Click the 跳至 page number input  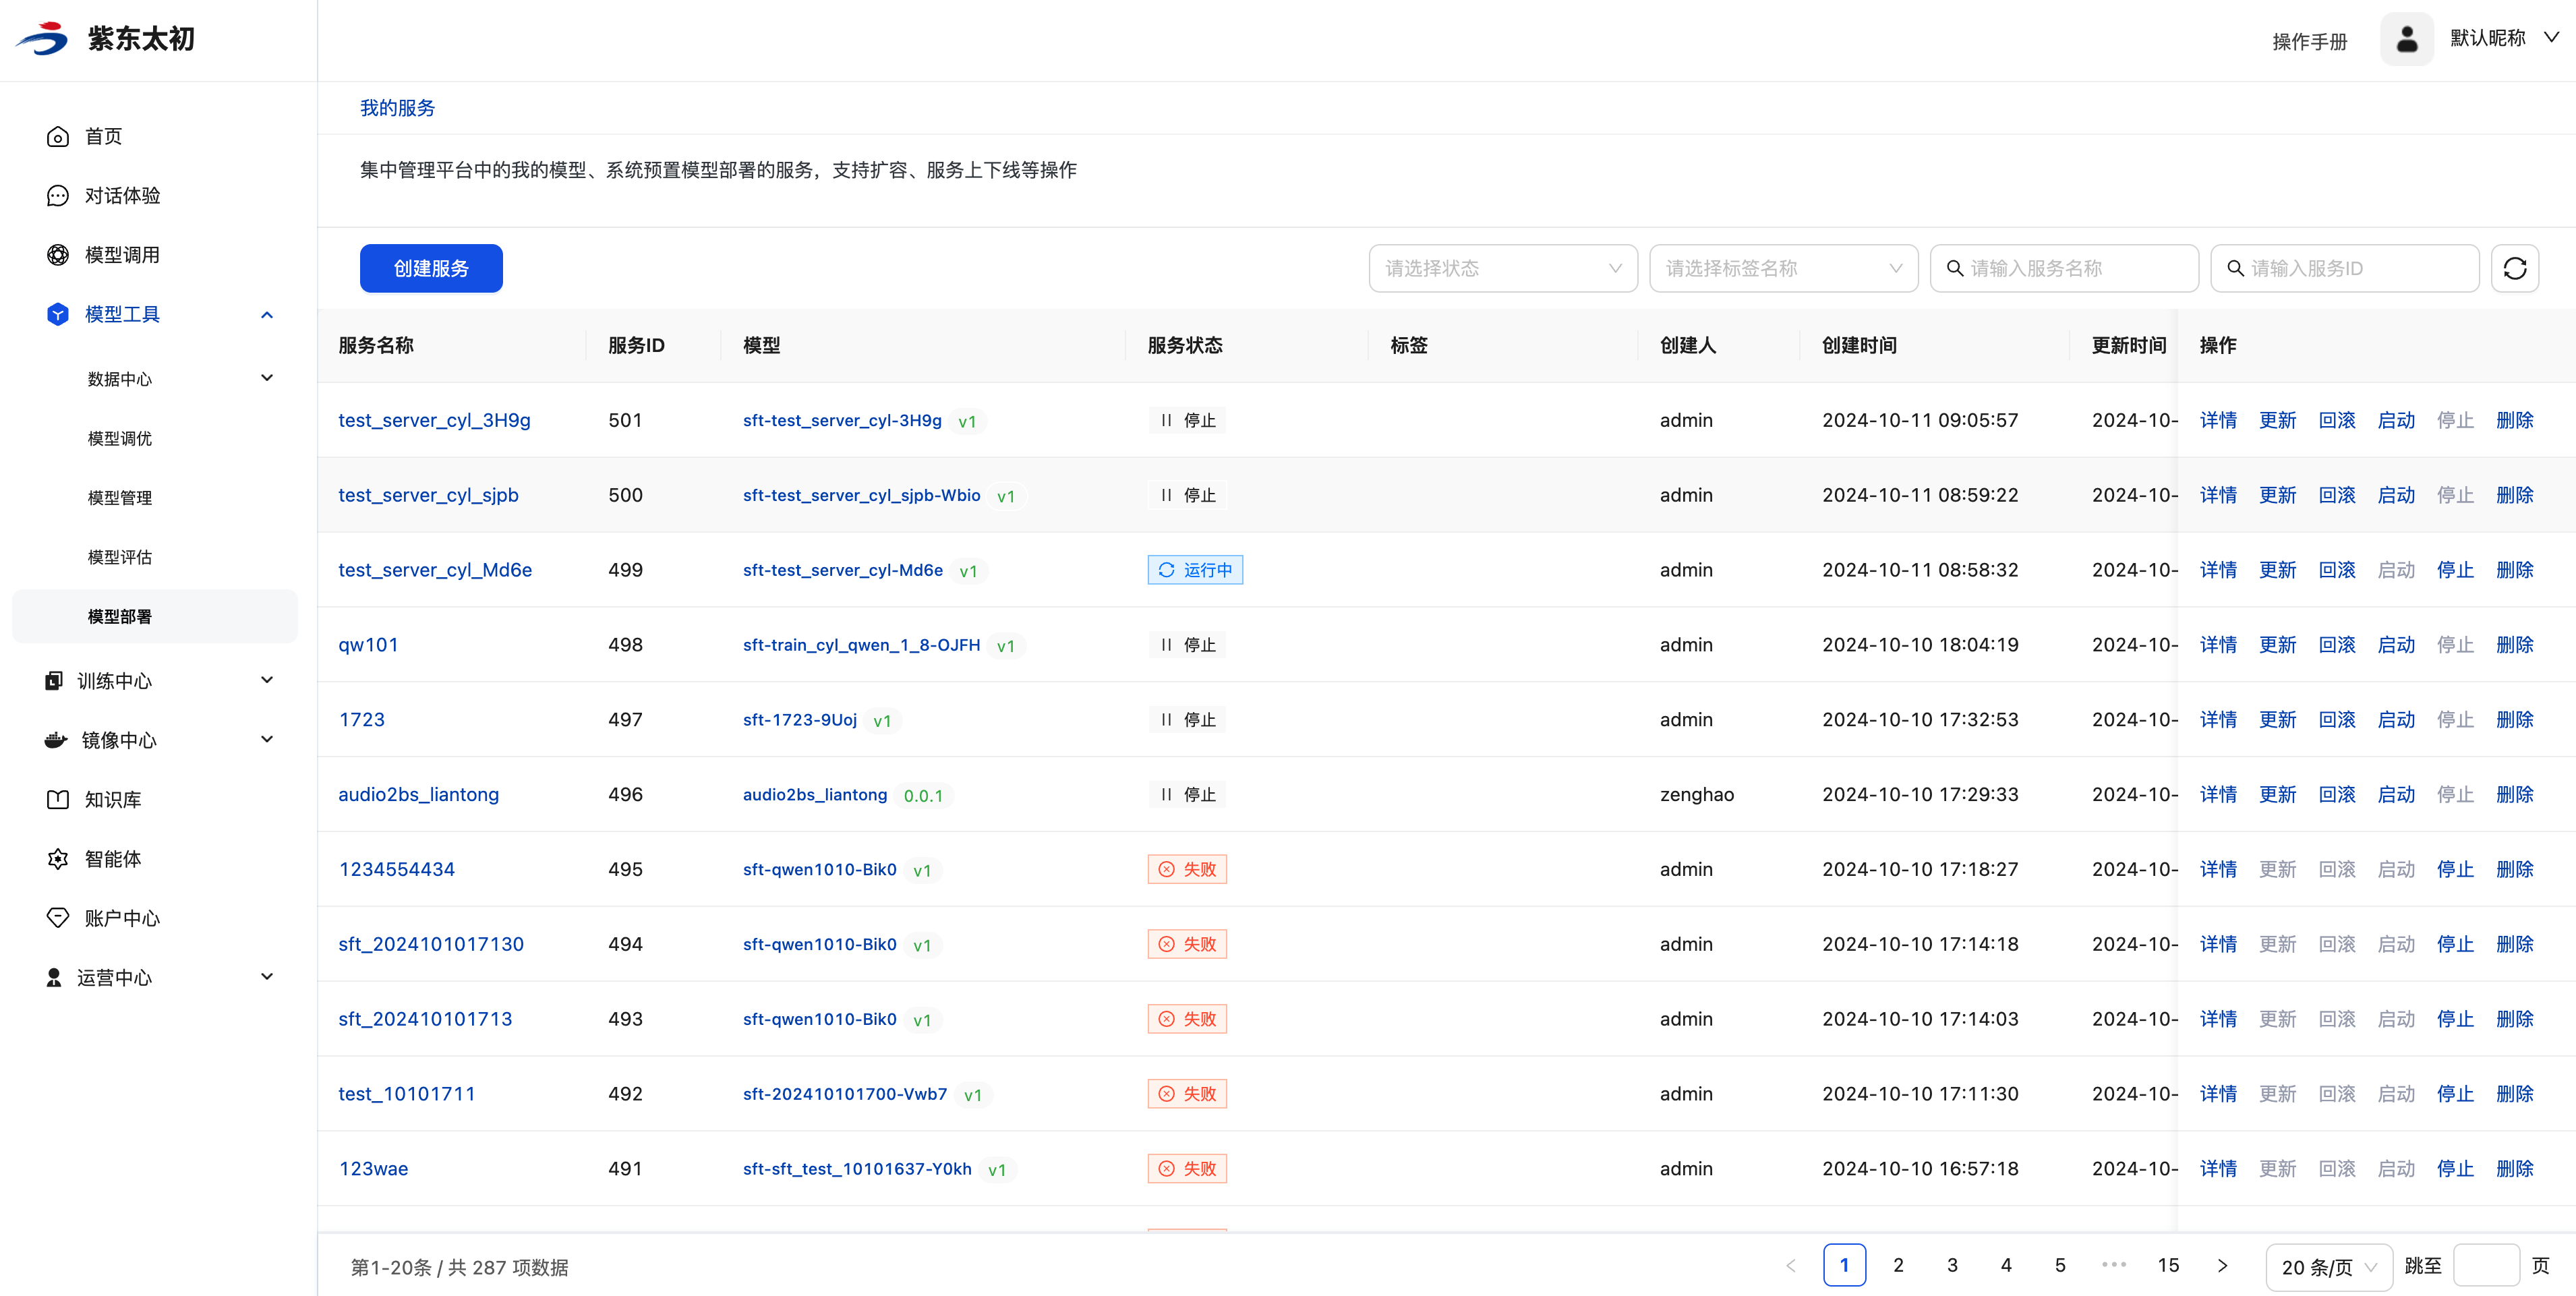[x=2486, y=1266]
